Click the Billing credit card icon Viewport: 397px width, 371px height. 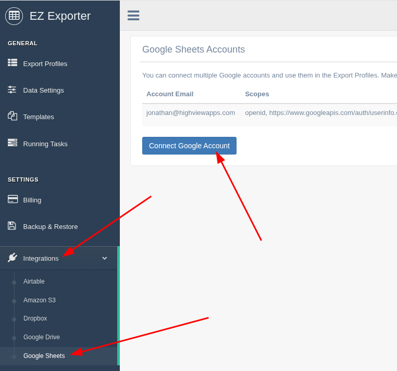pyautogui.click(x=13, y=199)
